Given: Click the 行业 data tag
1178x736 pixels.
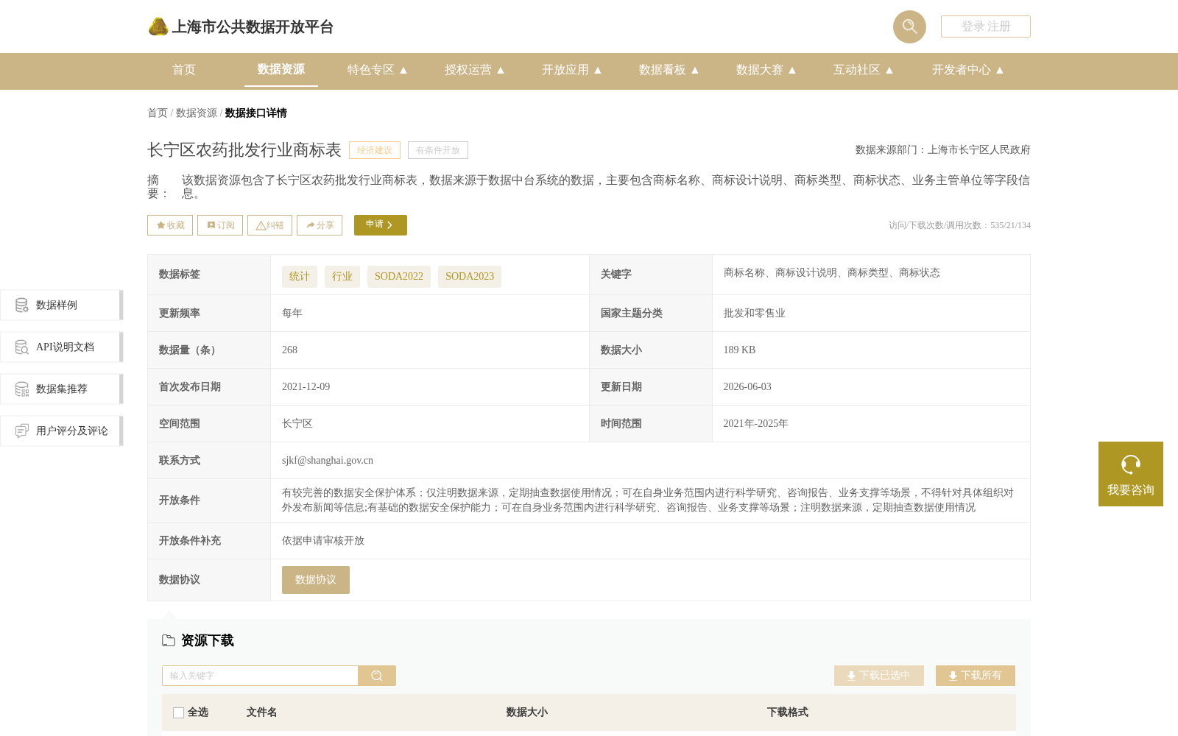Looking at the screenshot, I should point(342,277).
